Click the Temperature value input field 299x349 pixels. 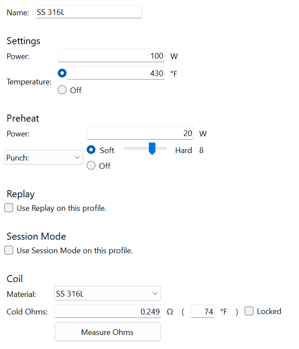(116, 73)
